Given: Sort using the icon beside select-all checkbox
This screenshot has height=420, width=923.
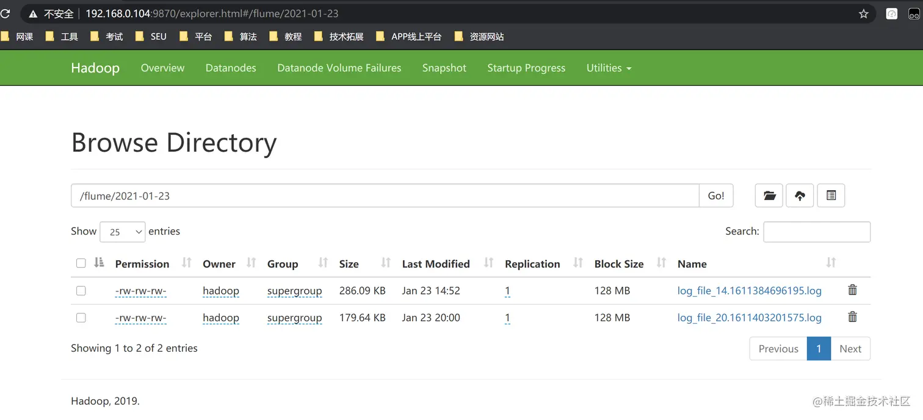Looking at the screenshot, I should pos(99,263).
